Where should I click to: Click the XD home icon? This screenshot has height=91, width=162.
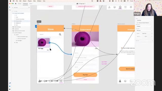(x=16, y=4)
